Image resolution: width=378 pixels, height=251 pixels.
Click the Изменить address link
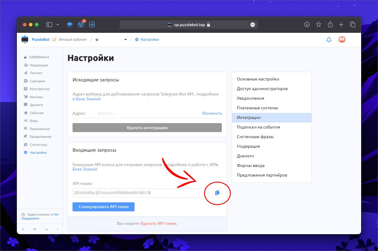[212, 113]
